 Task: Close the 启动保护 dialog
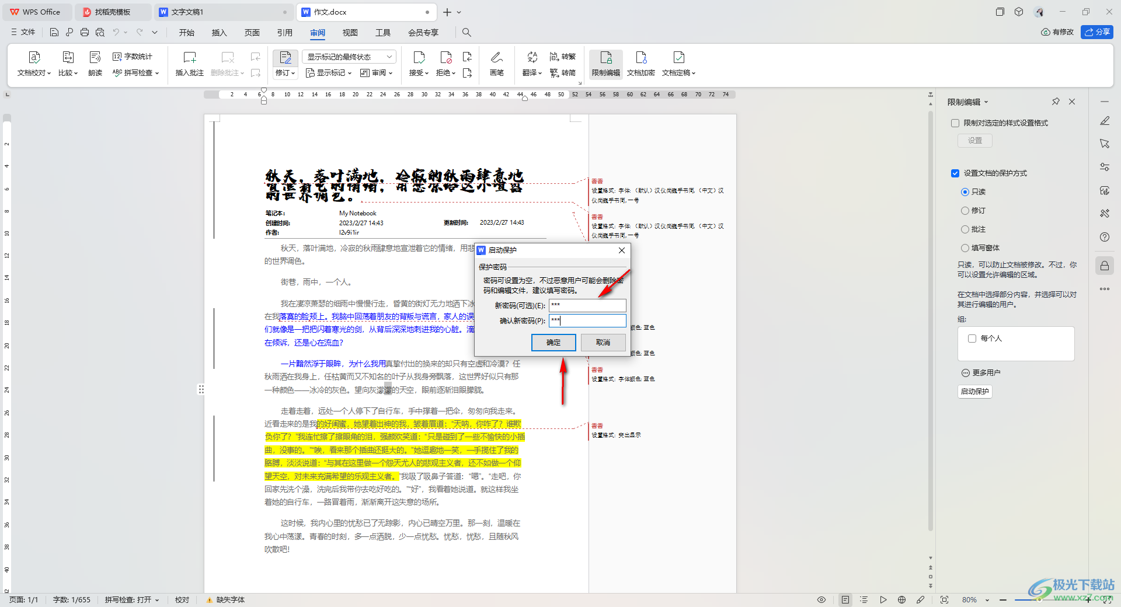tap(622, 250)
